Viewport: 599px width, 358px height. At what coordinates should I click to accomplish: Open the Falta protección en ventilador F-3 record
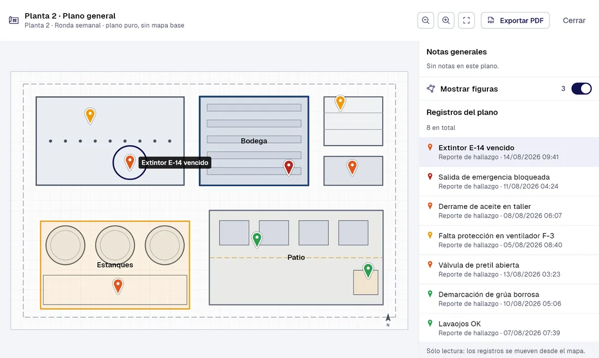[509, 240]
